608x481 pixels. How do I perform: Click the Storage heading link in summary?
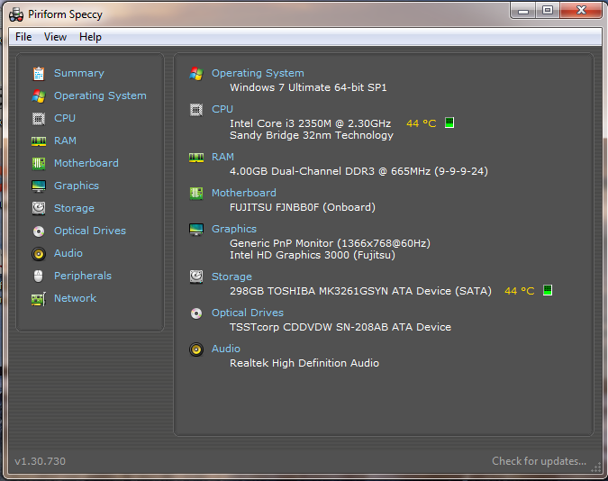point(231,277)
